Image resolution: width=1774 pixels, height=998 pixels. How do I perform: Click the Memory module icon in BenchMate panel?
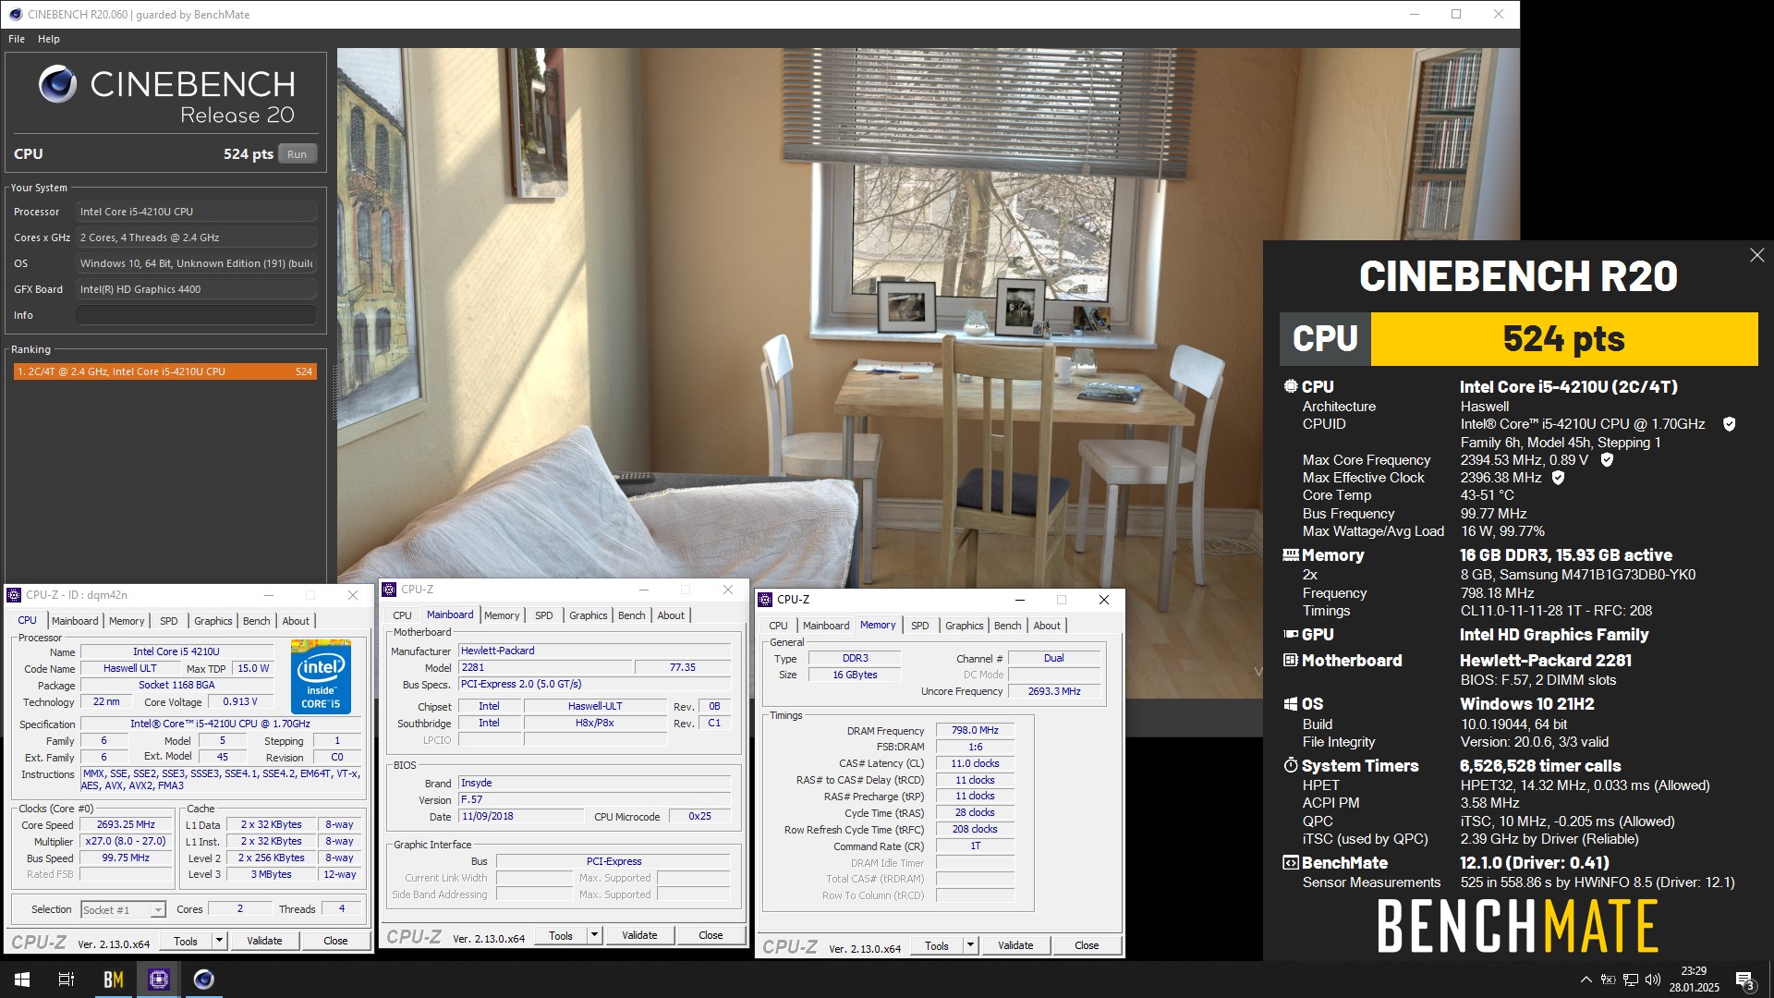(1291, 555)
